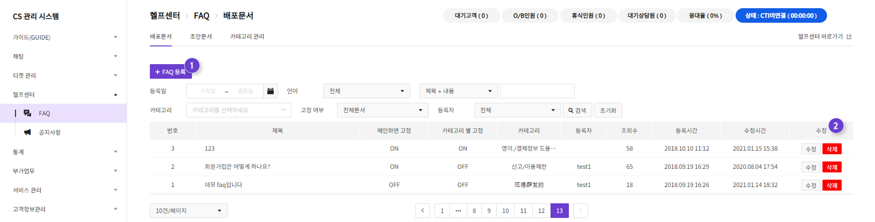Open the 언어 전체 dropdown

click(367, 91)
